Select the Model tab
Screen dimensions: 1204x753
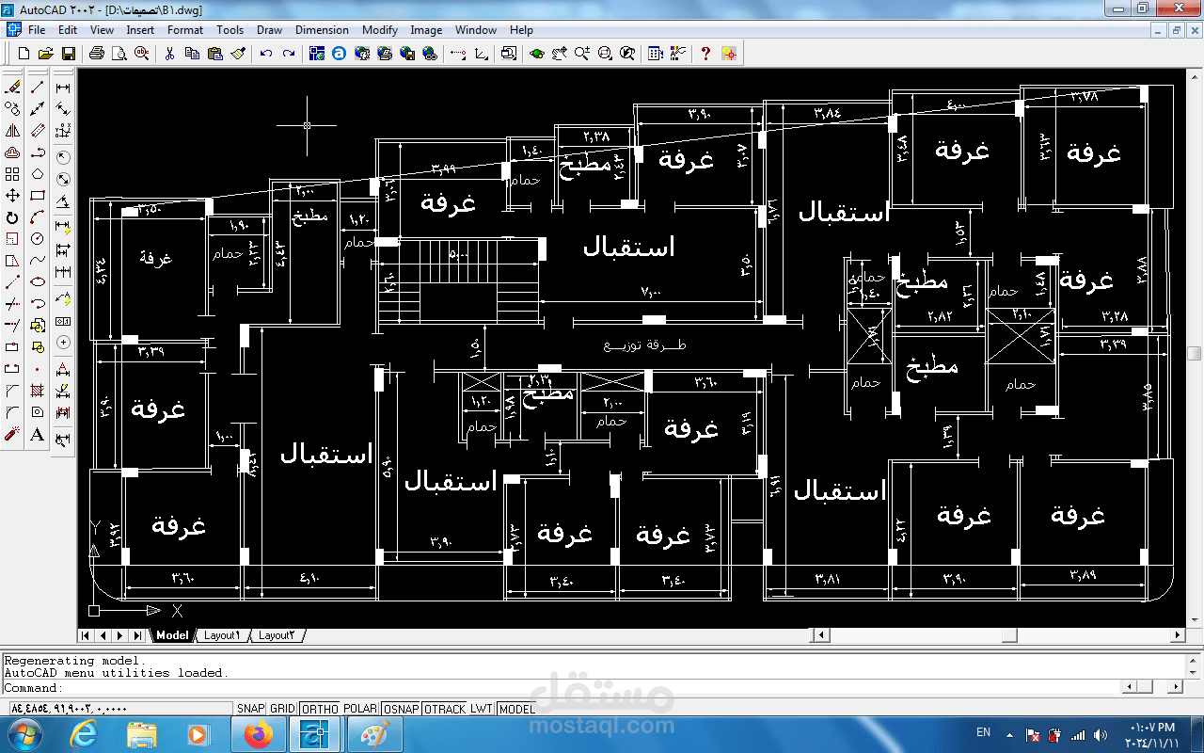(x=172, y=635)
